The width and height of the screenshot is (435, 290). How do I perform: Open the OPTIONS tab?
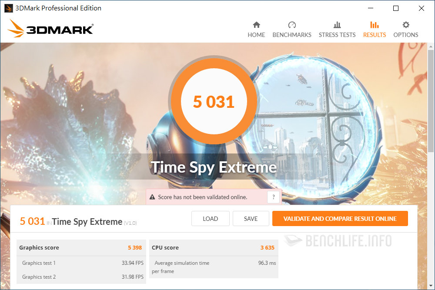click(x=405, y=30)
